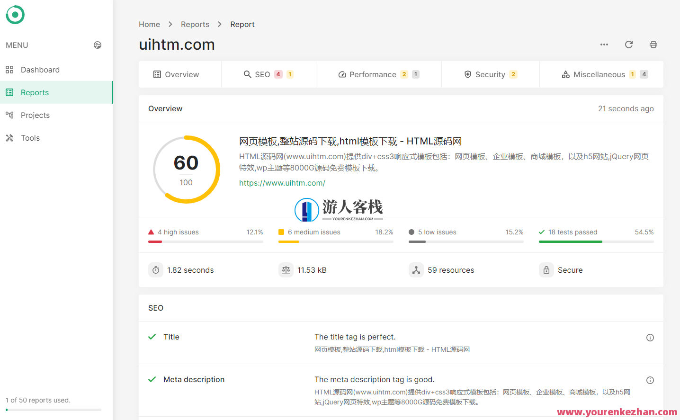The image size is (680, 420).
Task: Click the timer icon beside 1.82 seconds
Action: (156, 270)
